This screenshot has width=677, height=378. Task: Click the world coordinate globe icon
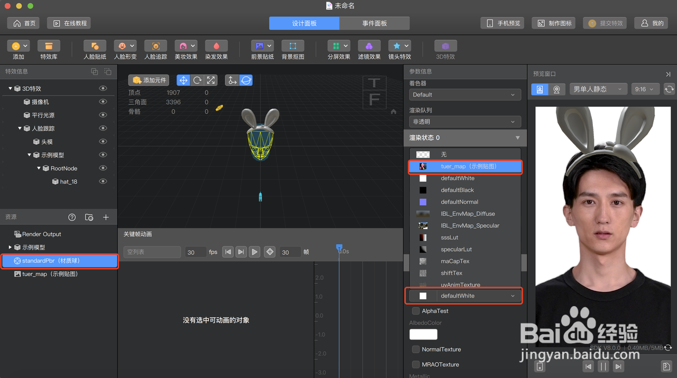pos(246,80)
